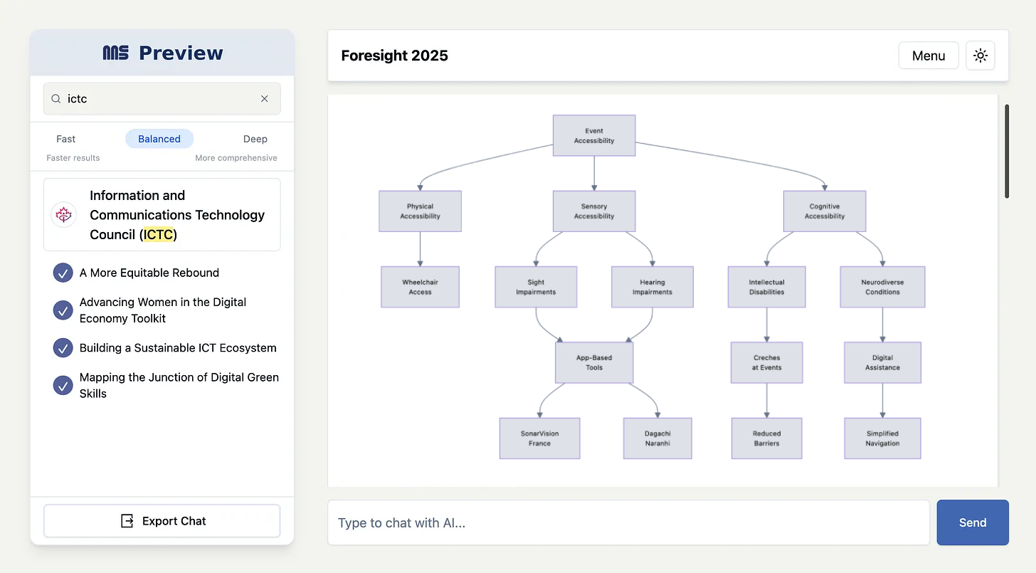Click the export icon on Export Chat
This screenshot has width=1036, height=573.
coord(127,521)
